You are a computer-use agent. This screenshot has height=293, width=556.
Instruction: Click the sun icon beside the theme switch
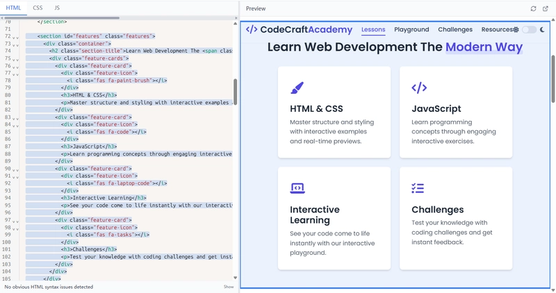point(516,30)
